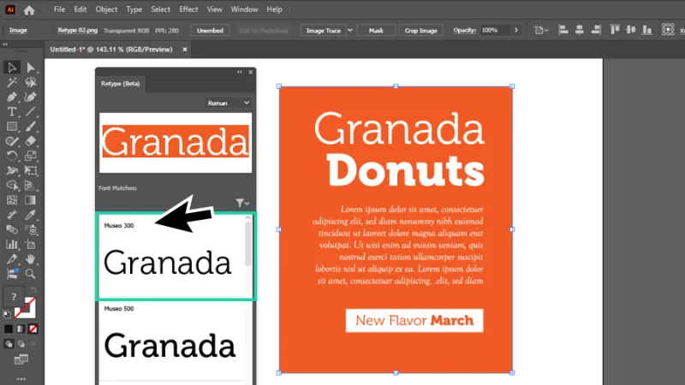This screenshot has height=385, width=685.
Task: Activate the Free Transform tool
Action: 31,170
